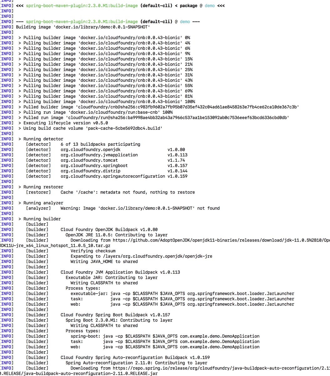Viewport: 330px width, 376px height.
Task: Click 'Cloud Foundry JVM Application Buildpack v1.0.113'
Action: (120, 272)
